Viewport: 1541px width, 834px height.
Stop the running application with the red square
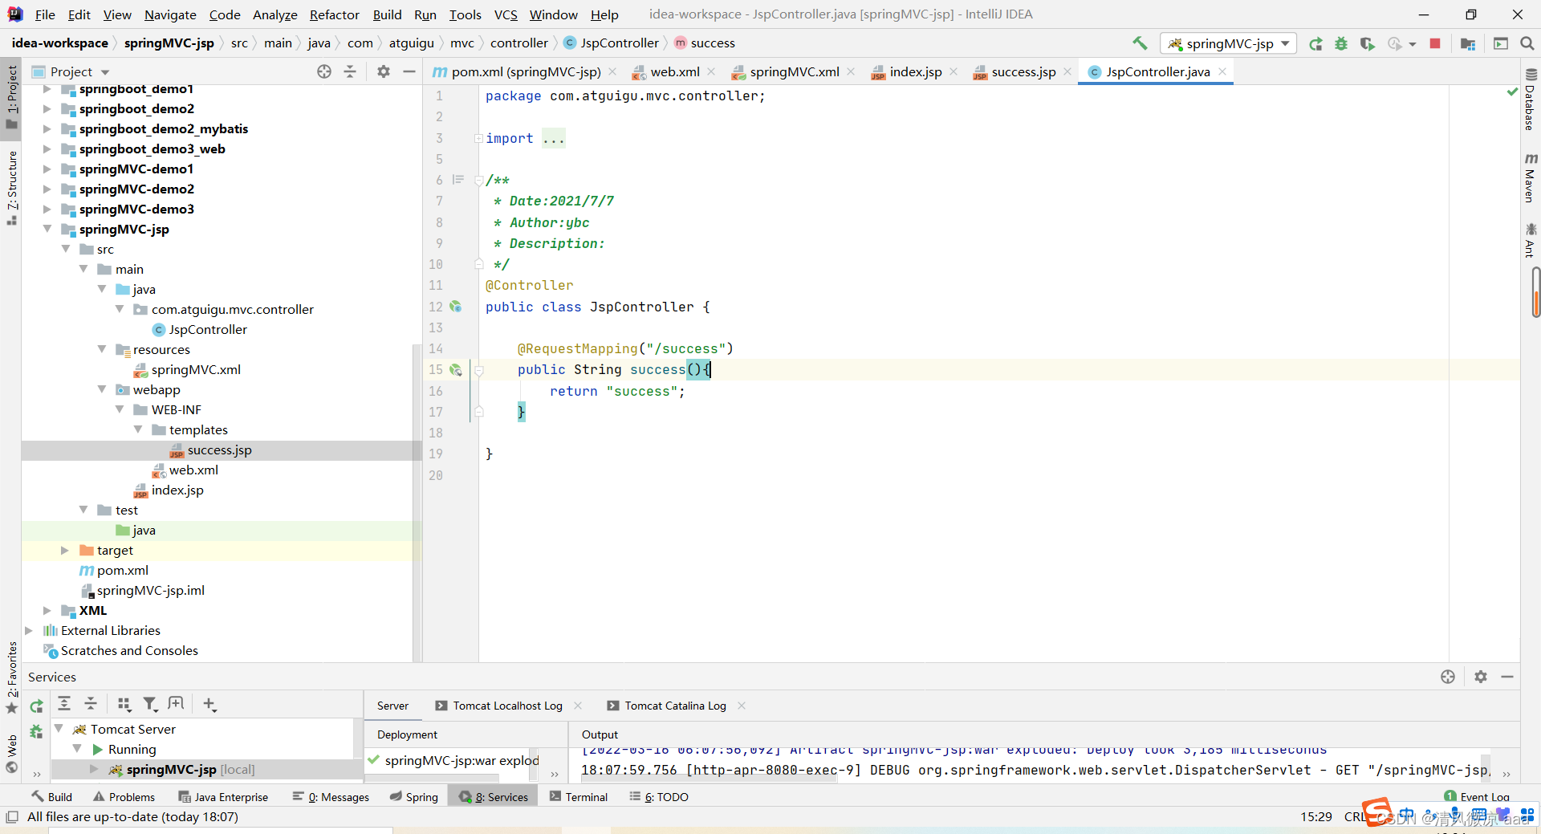click(1435, 43)
